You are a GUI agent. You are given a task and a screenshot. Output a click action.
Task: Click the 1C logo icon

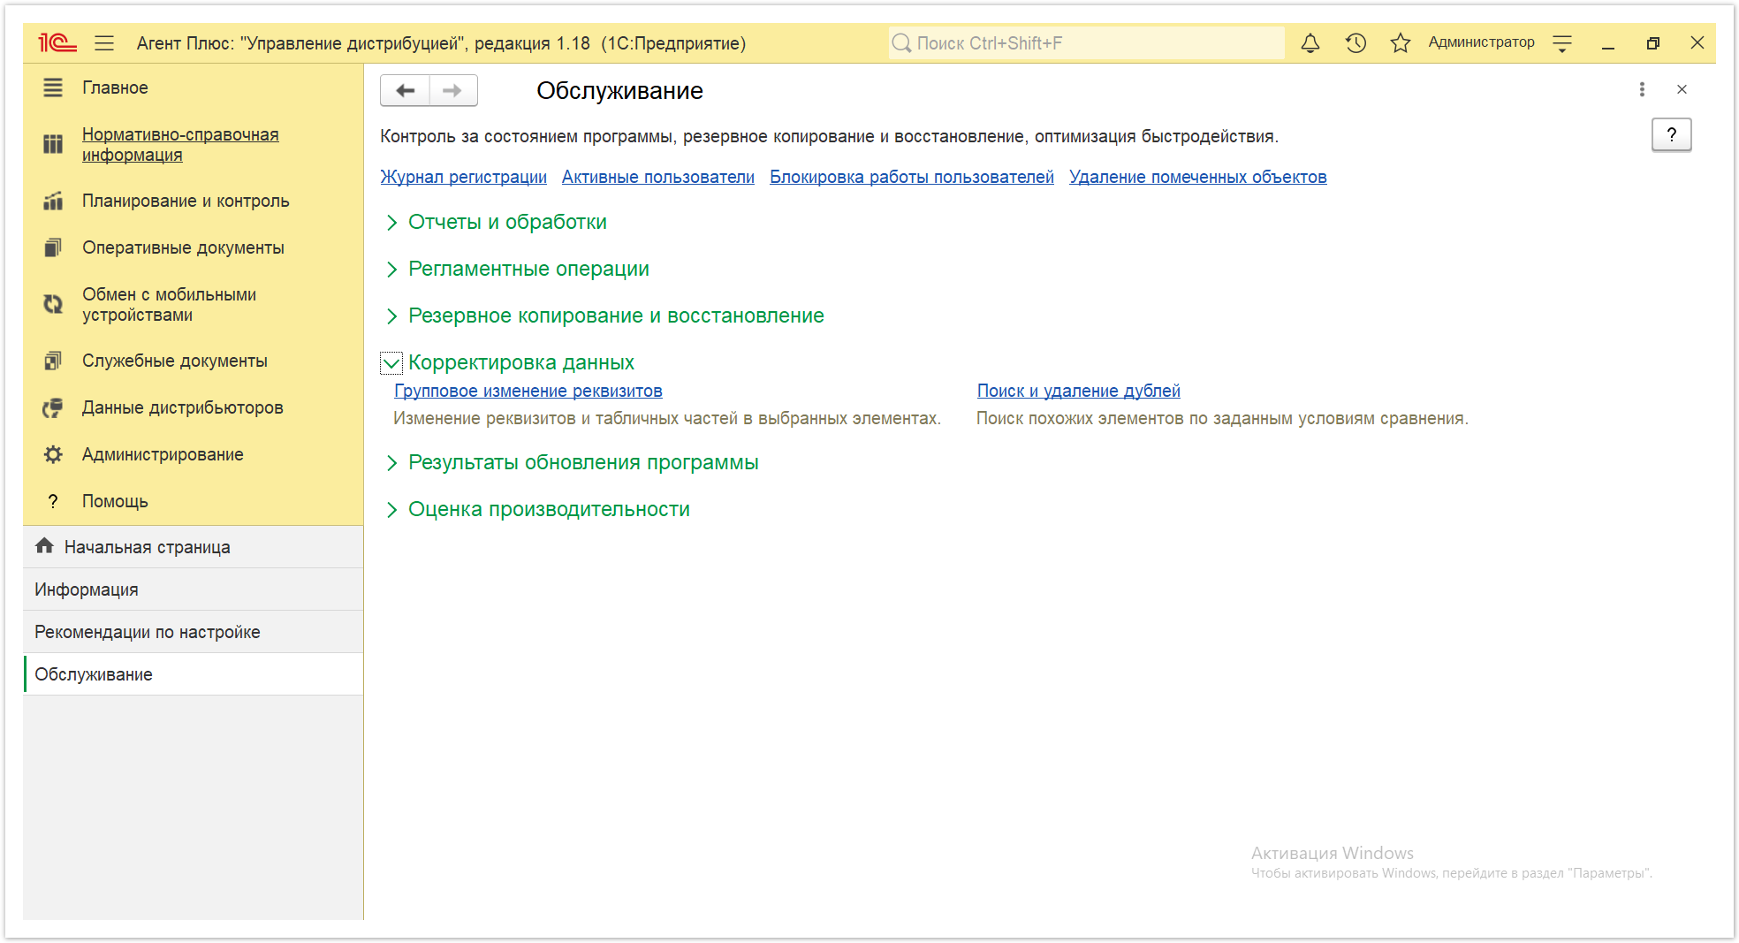point(57,42)
